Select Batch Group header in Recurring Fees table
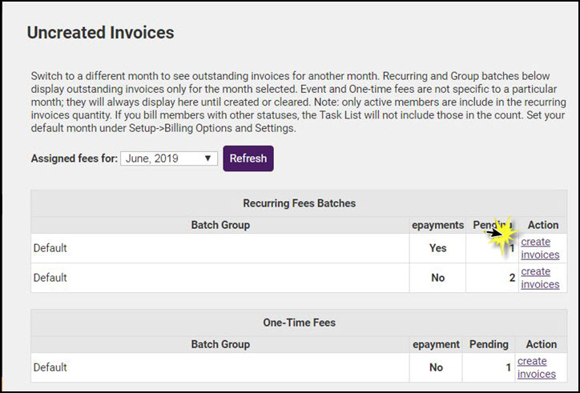The width and height of the screenshot is (580, 393). click(220, 225)
